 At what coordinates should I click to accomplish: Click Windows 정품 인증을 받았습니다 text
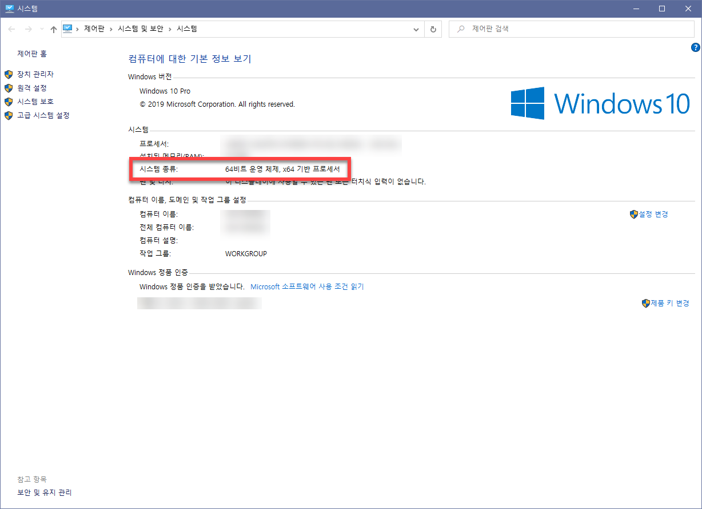[x=192, y=286]
